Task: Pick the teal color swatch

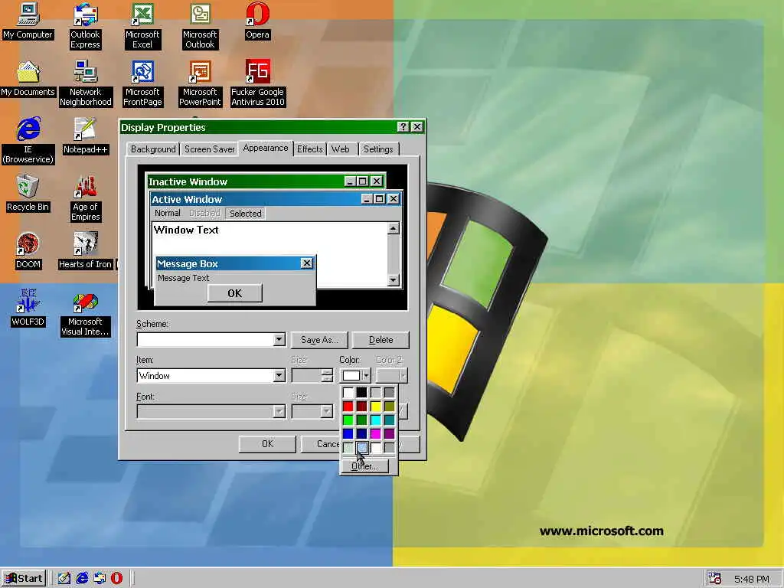Action: pyautogui.click(x=389, y=420)
